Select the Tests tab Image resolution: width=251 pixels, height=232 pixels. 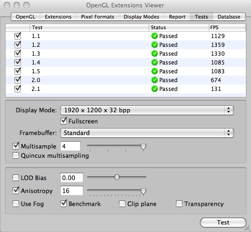pos(201,17)
